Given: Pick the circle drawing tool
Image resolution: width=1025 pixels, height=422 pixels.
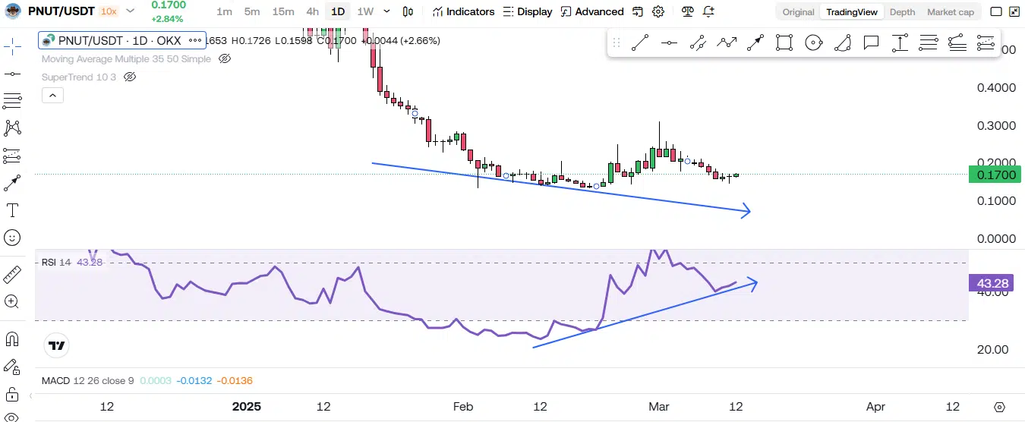Looking at the screenshot, I should pyautogui.click(x=813, y=43).
